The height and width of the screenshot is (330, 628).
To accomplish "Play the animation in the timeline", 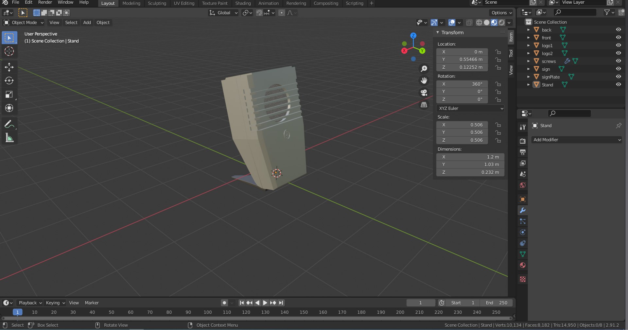I will coord(265,303).
